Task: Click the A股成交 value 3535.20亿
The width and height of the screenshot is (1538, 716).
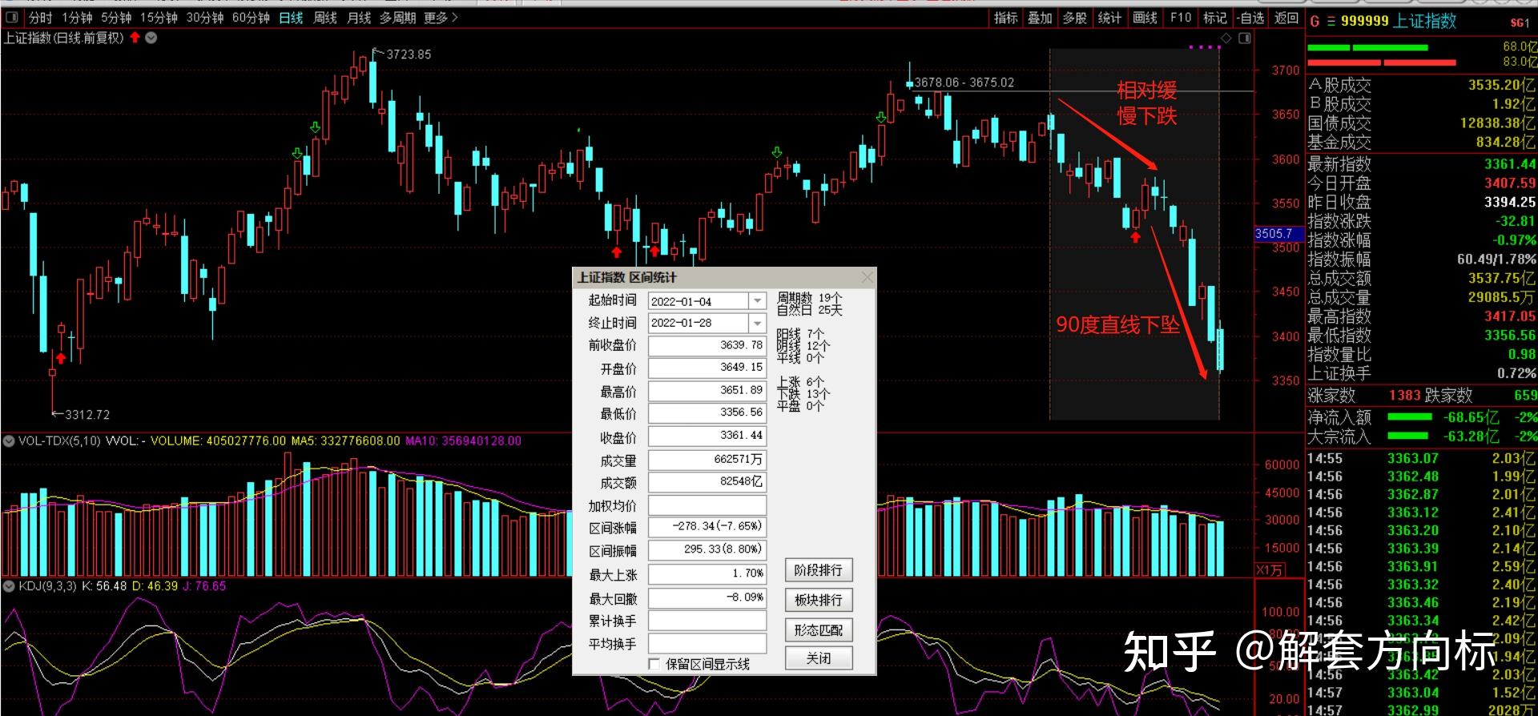Action: [1502, 85]
